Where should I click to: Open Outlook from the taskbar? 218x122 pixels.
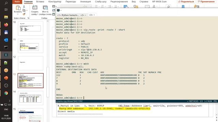click(x=6, y=40)
